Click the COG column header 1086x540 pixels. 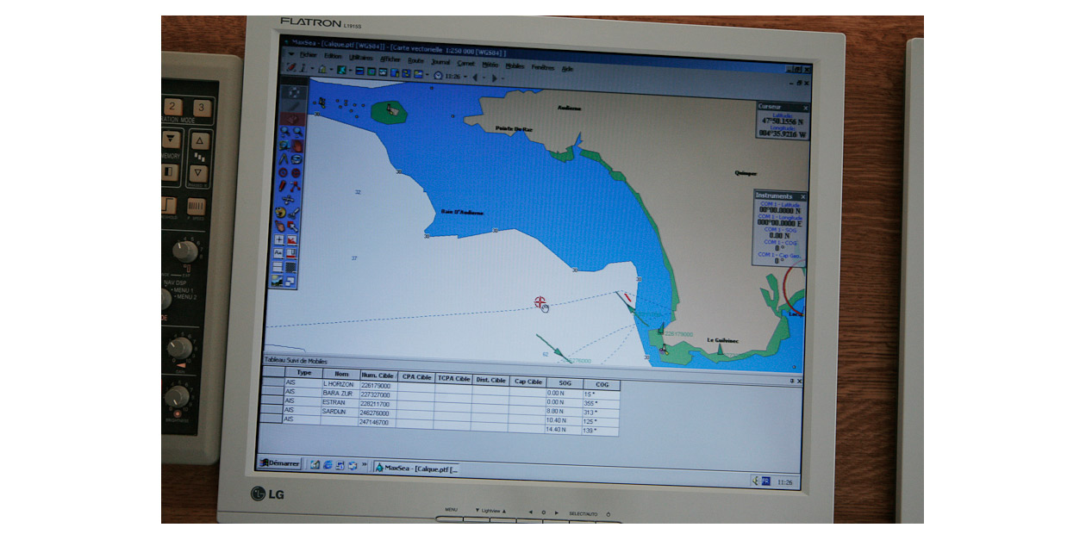click(x=602, y=384)
